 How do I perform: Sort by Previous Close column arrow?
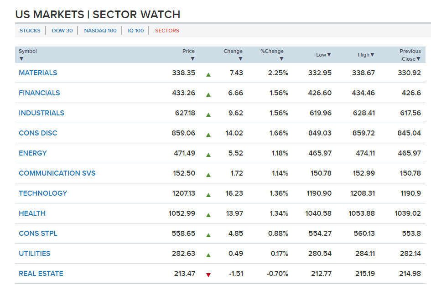pyautogui.click(x=418, y=59)
